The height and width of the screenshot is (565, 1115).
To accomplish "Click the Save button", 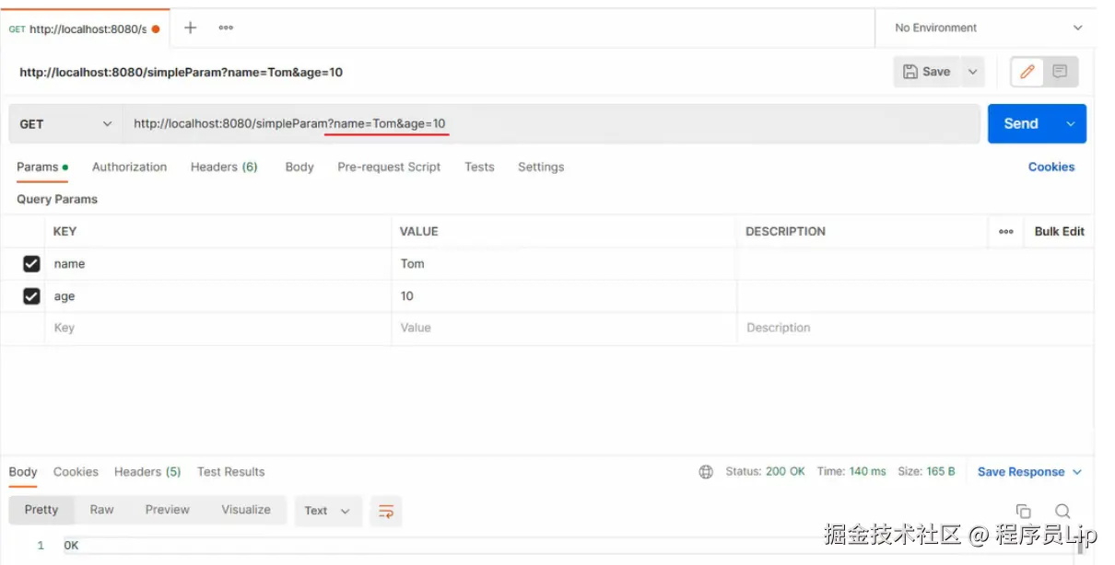I will tap(927, 72).
